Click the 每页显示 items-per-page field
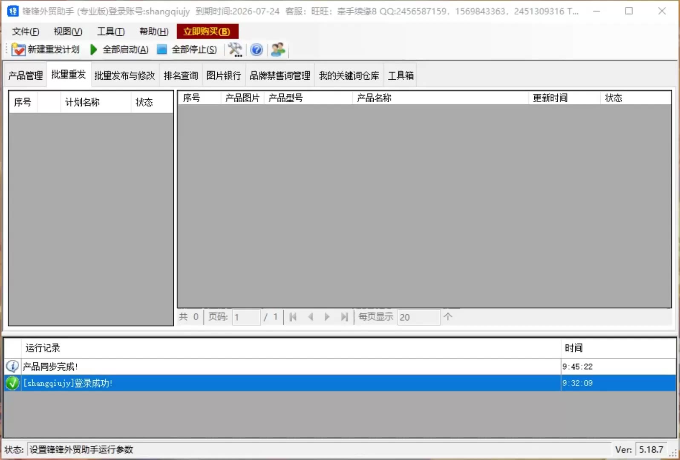 click(418, 317)
